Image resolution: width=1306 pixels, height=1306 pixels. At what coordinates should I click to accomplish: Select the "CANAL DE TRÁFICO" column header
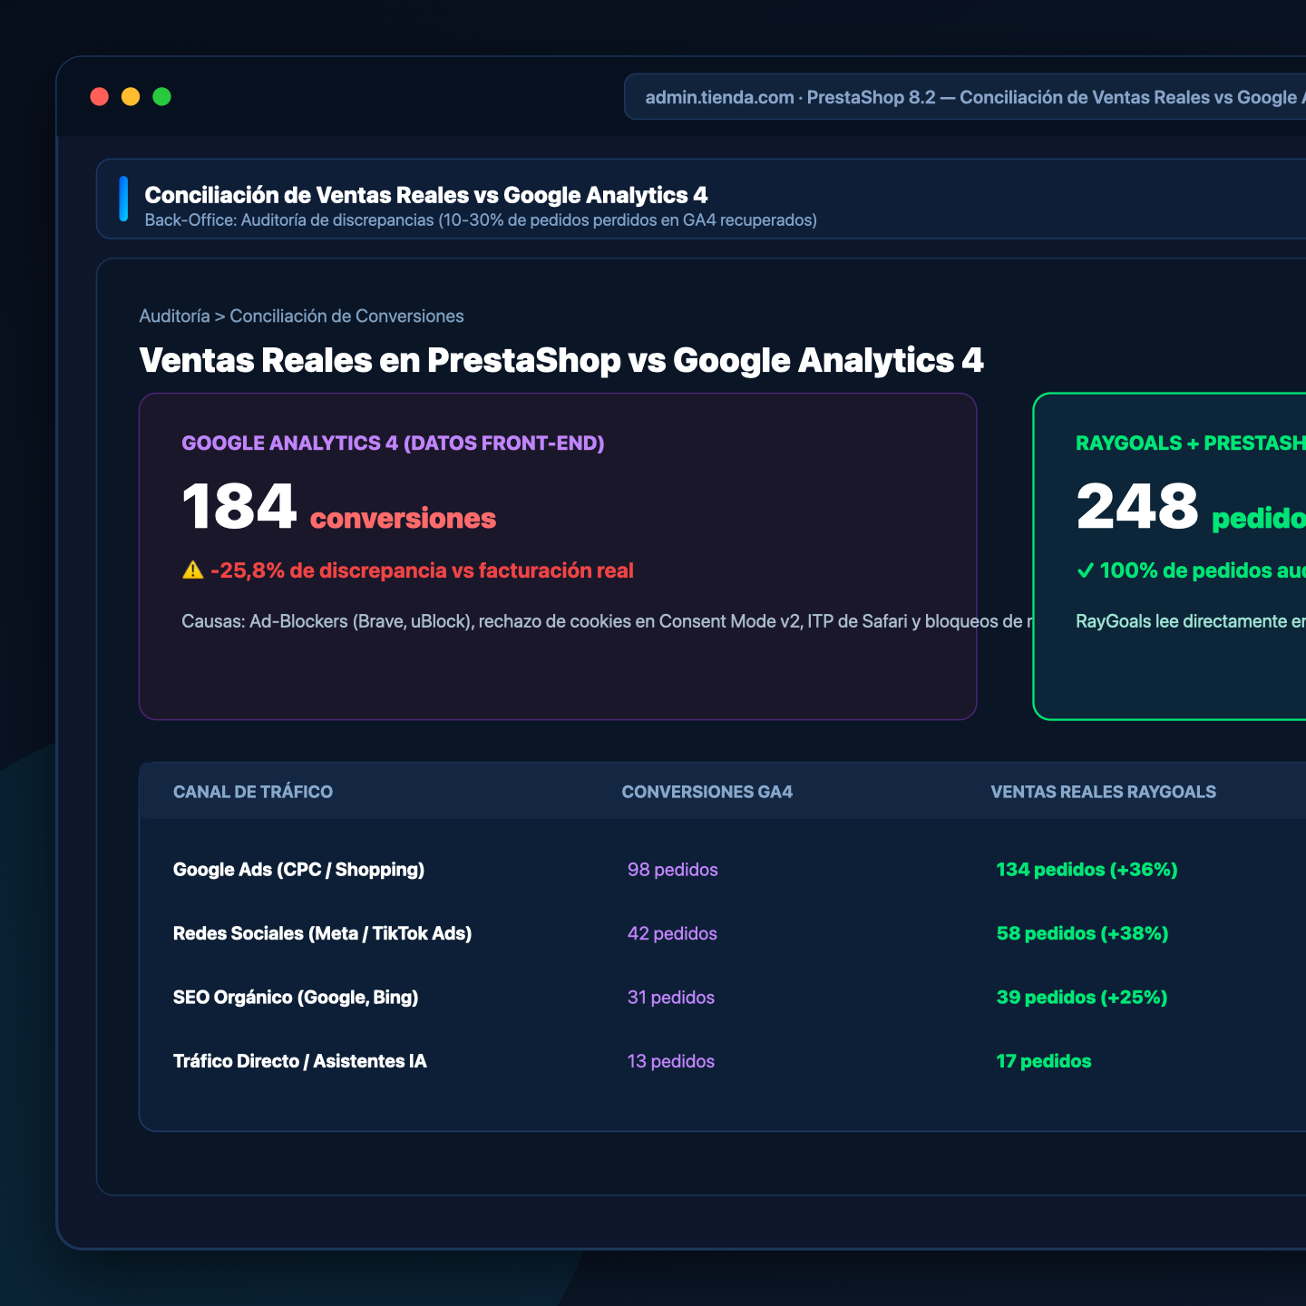click(x=253, y=792)
